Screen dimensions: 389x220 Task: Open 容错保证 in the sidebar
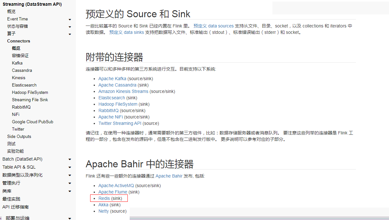(20, 56)
